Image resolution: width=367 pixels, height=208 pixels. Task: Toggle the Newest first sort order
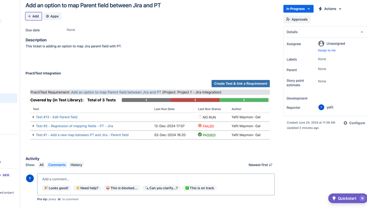click(x=260, y=165)
